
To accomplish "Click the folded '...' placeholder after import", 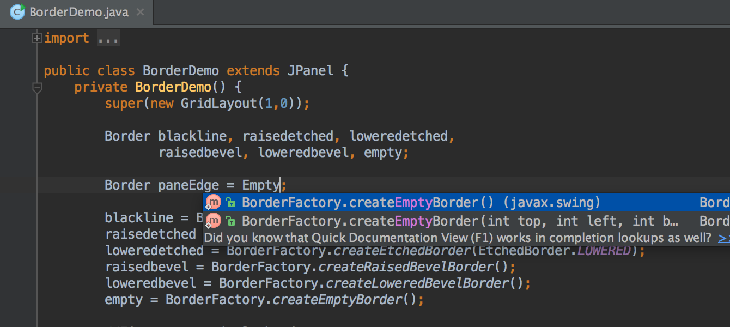I will point(108,38).
